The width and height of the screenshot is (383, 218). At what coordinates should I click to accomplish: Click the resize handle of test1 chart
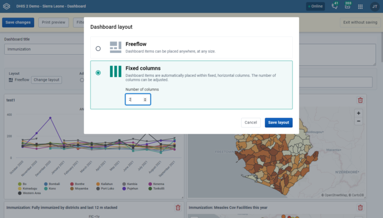(x=182, y=197)
